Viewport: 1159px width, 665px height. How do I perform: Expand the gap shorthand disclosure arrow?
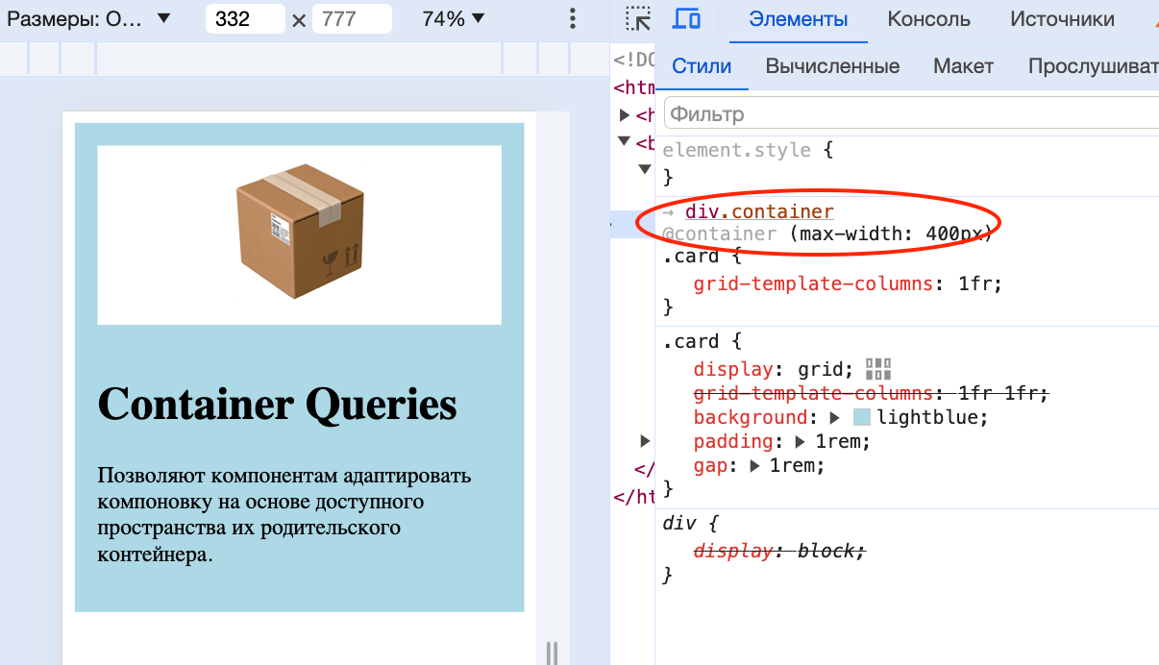tap(756, 465)
